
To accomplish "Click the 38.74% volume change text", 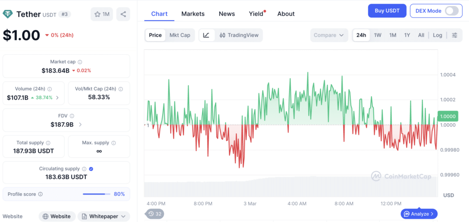I will coord(44,97).
